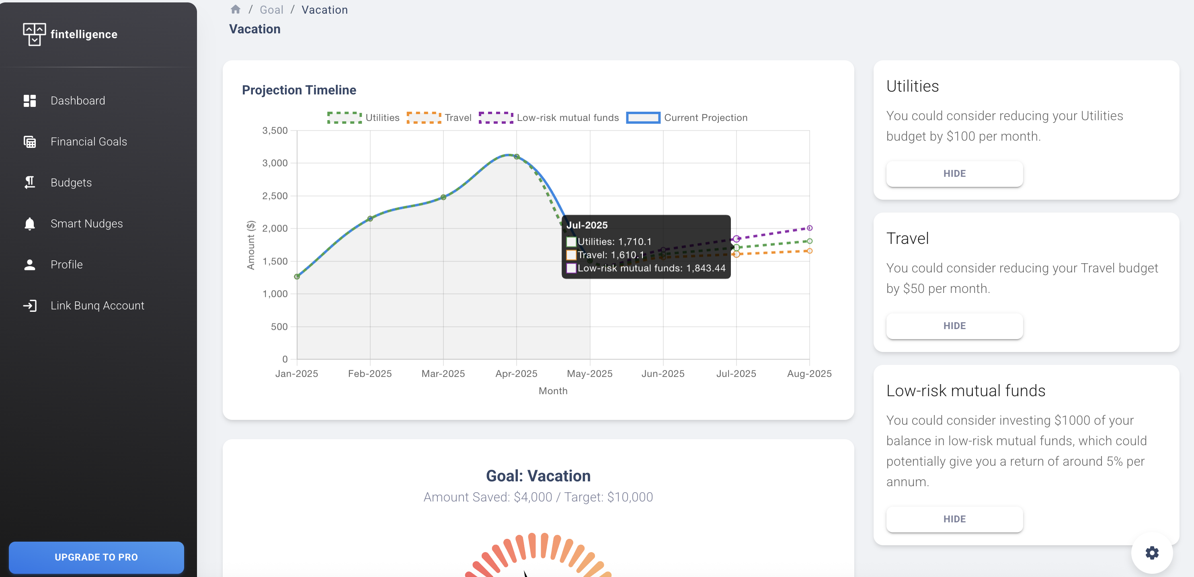Hide the Utilities suggestion card
The image size is (1194, 577).
(954, 174)
